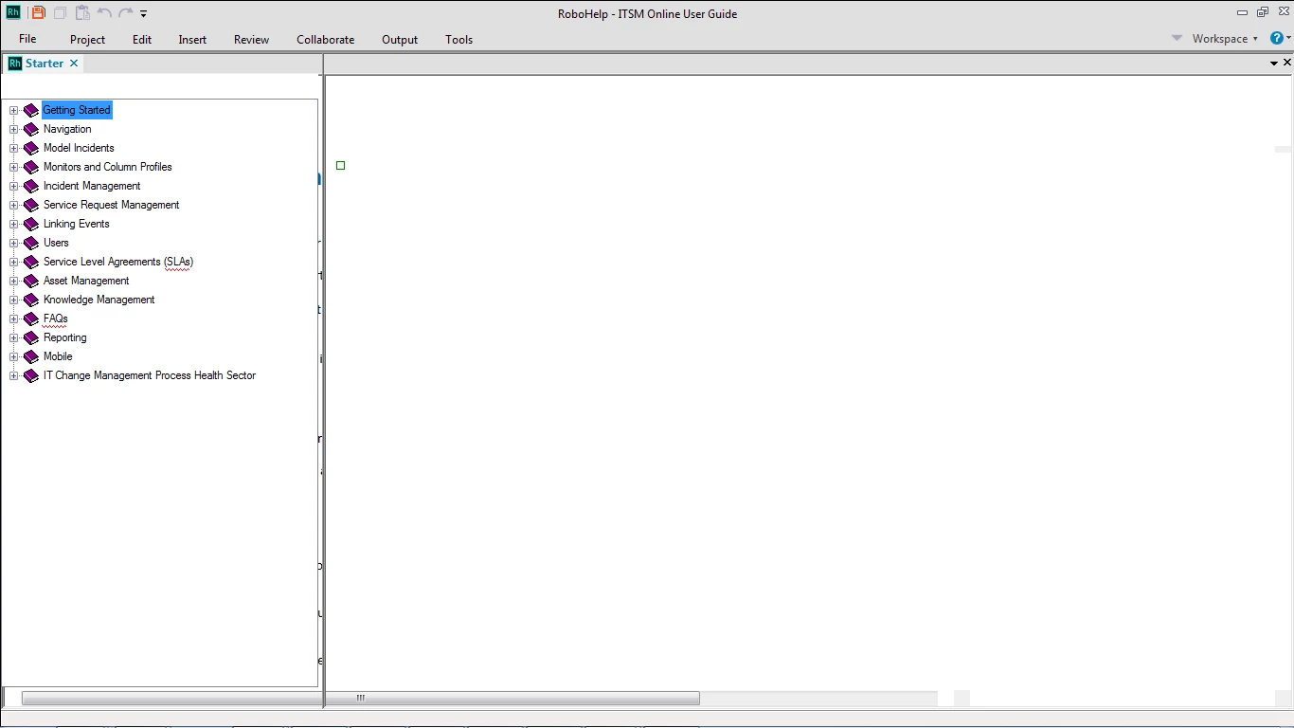Click the book icon beside Users

(31, 243)
